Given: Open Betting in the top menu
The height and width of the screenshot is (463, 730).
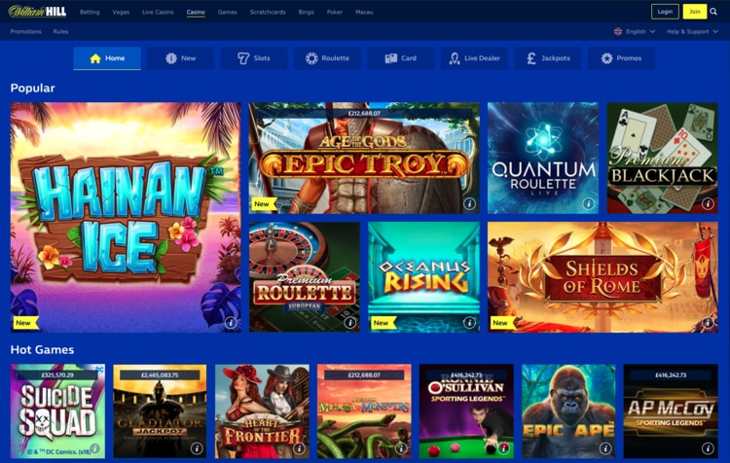Looking at the screenshot, I should 90,12.
